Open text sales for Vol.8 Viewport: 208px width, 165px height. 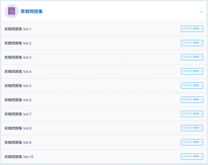click(x=192, y=128)
